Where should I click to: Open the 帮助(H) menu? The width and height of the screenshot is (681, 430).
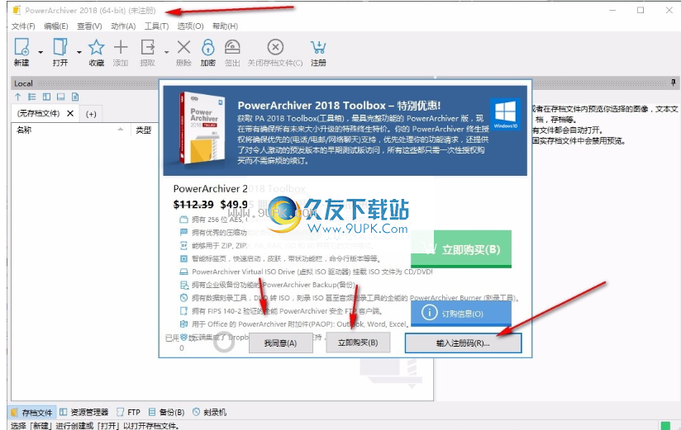[x=225, y=26]
